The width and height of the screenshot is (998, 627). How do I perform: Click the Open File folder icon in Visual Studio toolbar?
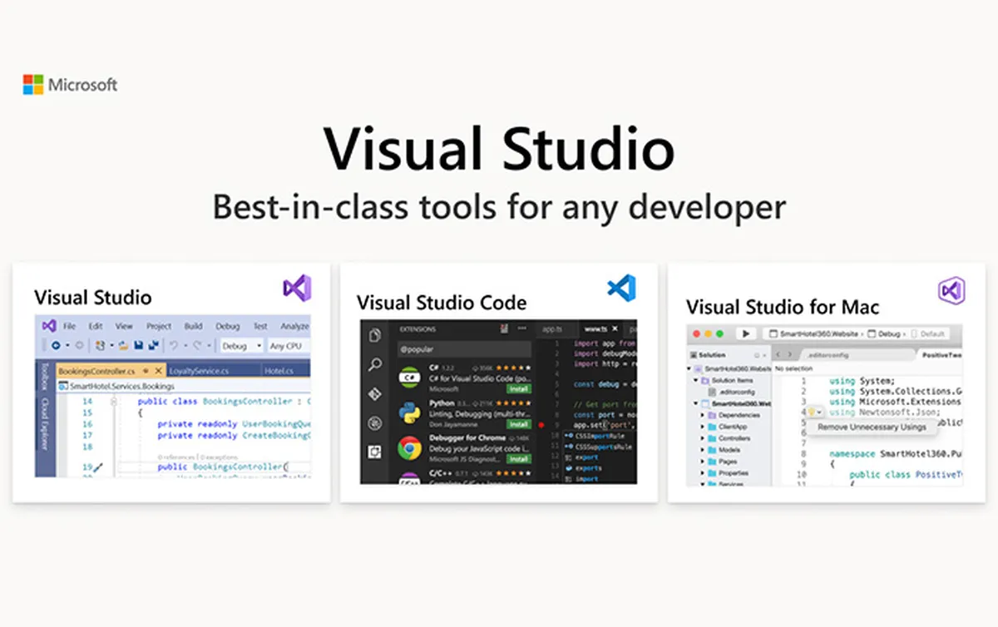pos(123,345)
